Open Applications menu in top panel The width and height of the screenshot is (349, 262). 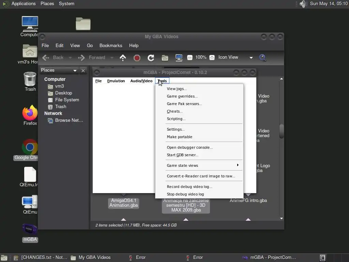pyautogui.click(x=24, y=4)
